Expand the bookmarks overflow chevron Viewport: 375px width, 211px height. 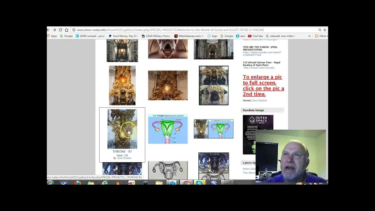(x=309, y=36)
